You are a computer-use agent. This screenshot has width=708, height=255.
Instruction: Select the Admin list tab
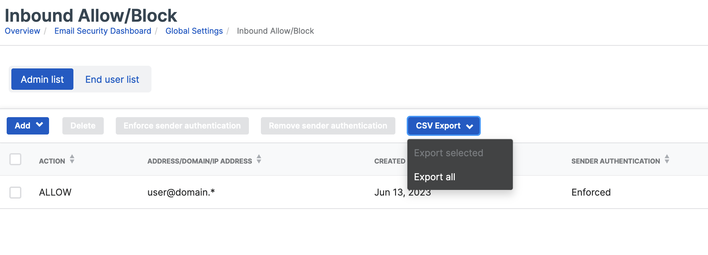click(x=42, y=79)
